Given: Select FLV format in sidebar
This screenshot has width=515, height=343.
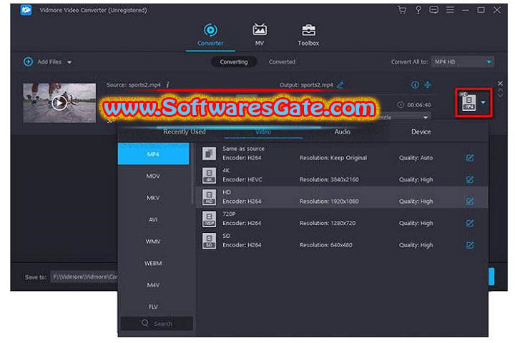Looking at the screenshot, I should 153,307.
